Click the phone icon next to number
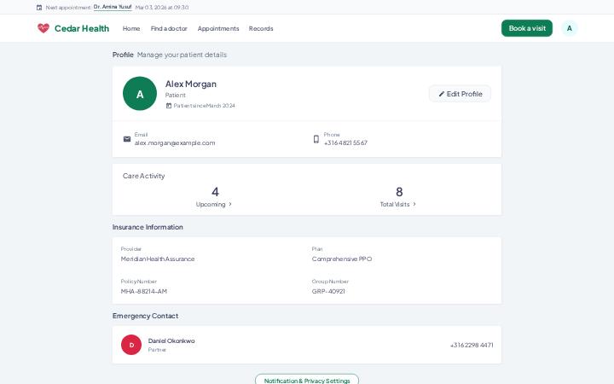614x384 pixels. [316, 139]
